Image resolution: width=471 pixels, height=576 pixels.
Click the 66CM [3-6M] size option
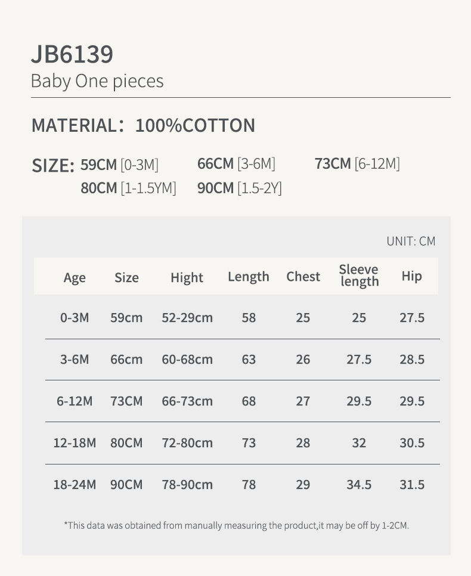(236, 164)
